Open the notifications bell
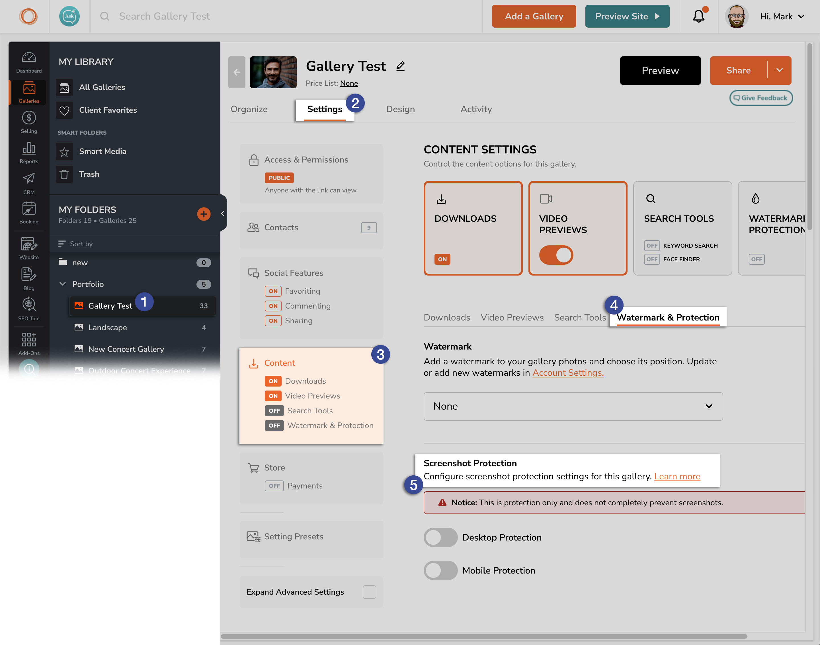 (x=699, y=16)
